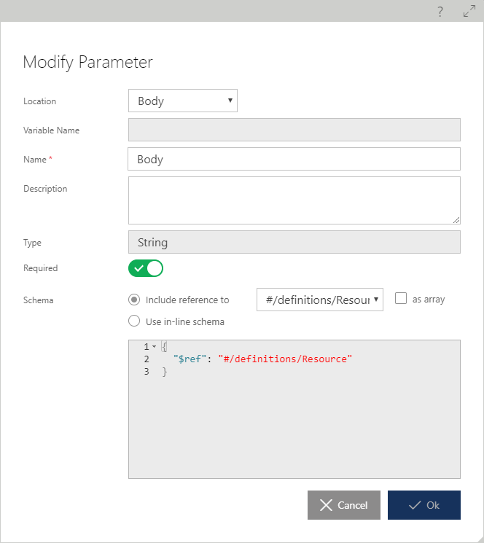This screenshot has height=543, width=484.
Task: Grab the Description resize handle corner
Action: click(x=456, y=220)
